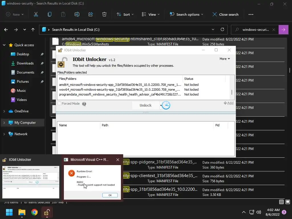Collapse the Quick access tree section
The image size is (292, 219).
[4, 45]
